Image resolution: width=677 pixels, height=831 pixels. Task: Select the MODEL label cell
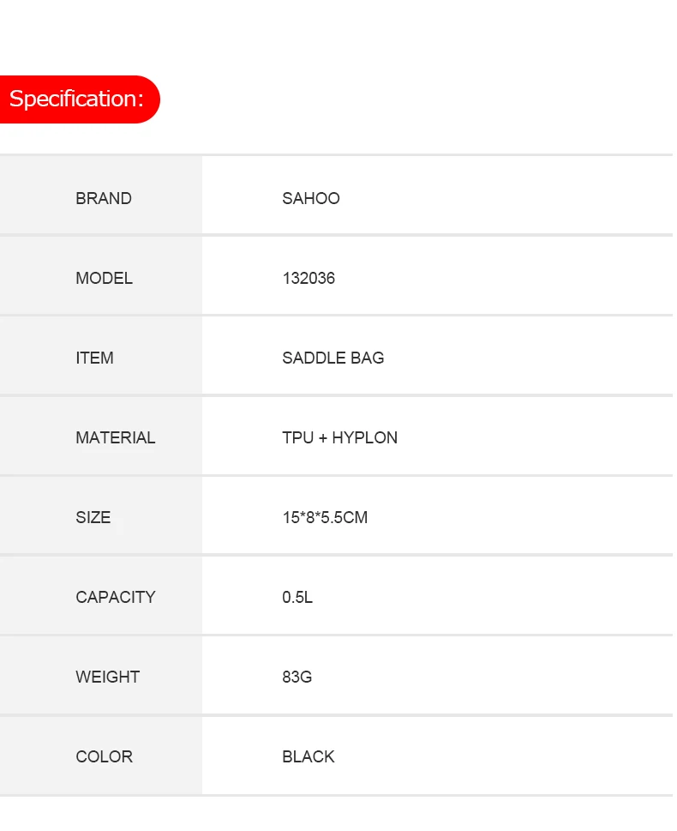coord(100,275)
